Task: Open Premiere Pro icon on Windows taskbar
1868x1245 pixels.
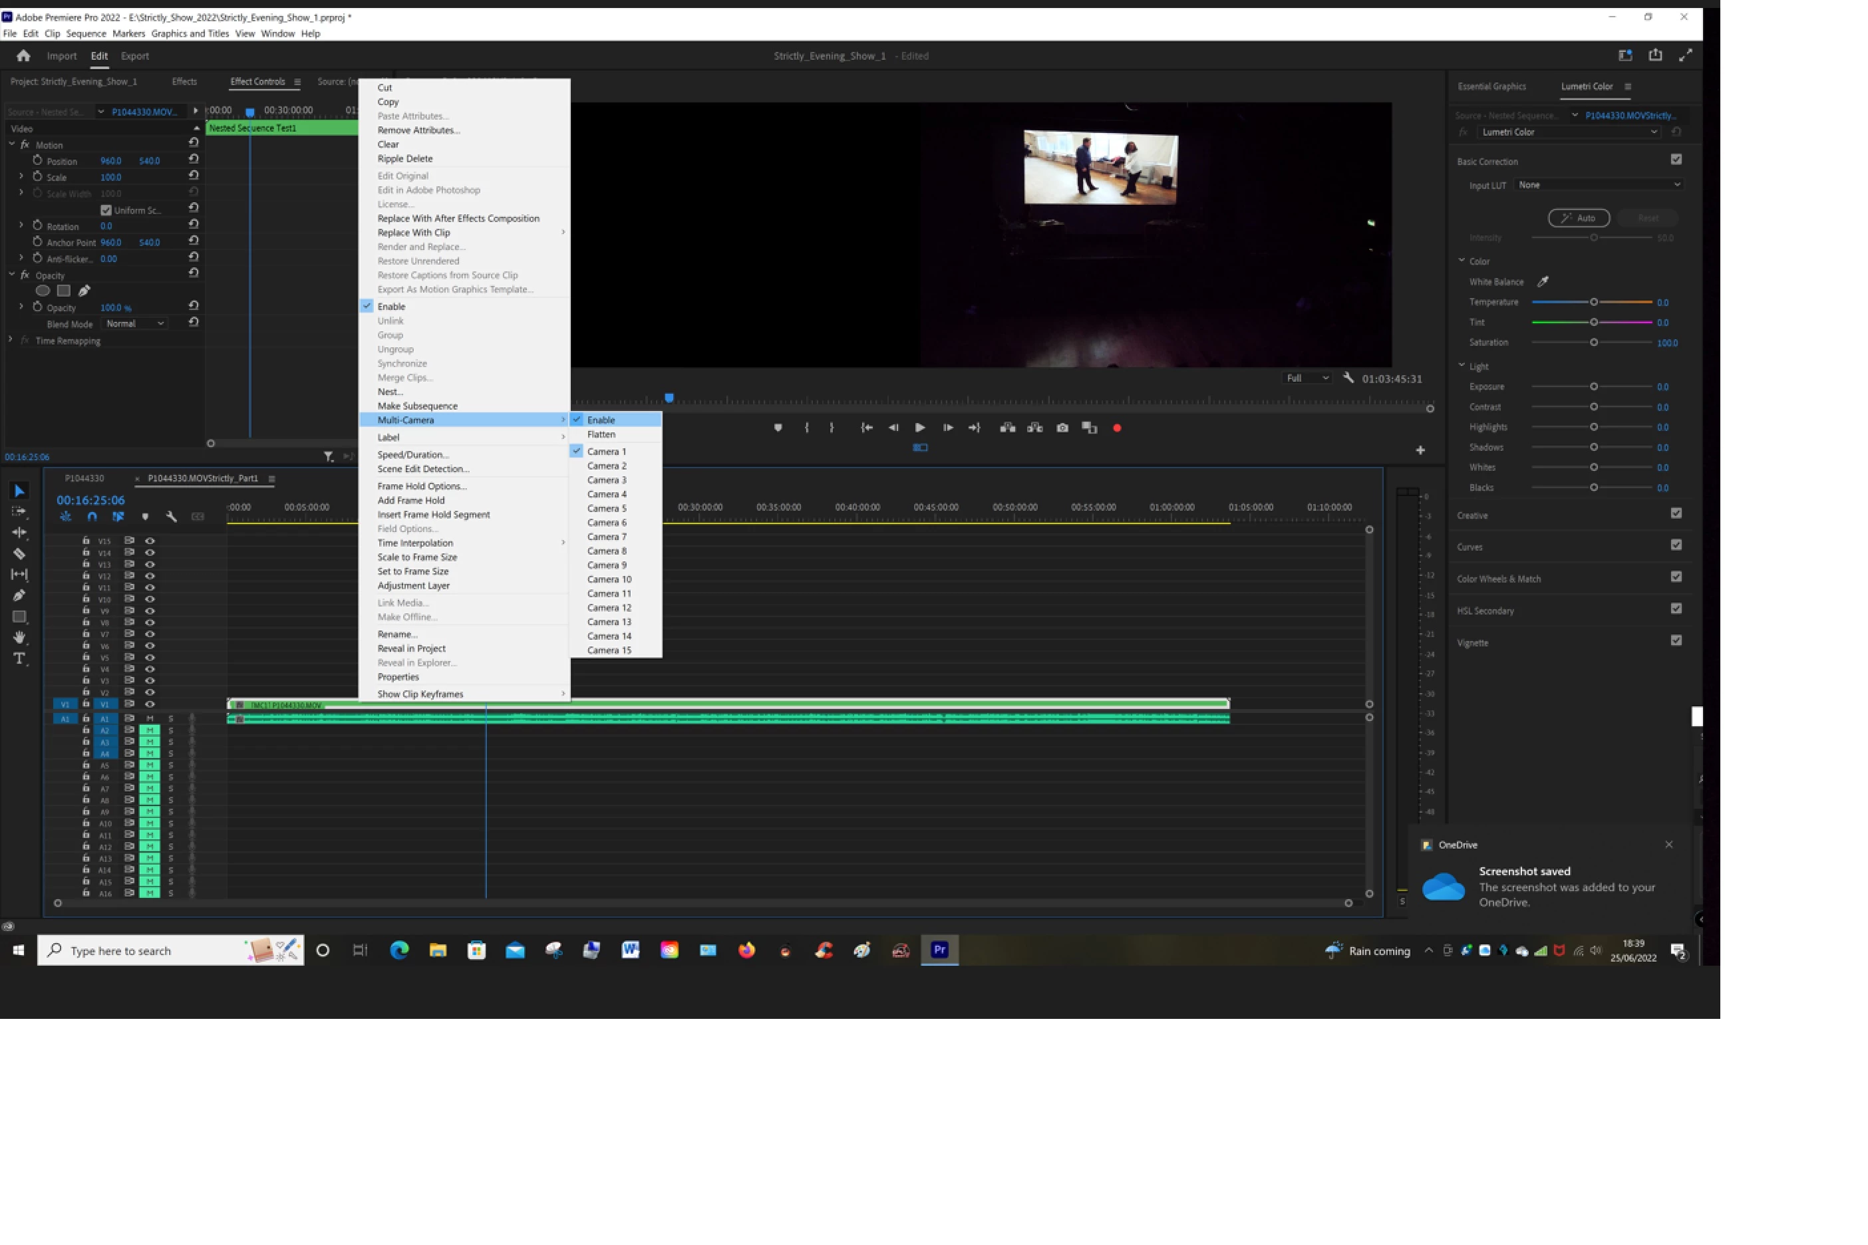Action: [x=939, y=950]
